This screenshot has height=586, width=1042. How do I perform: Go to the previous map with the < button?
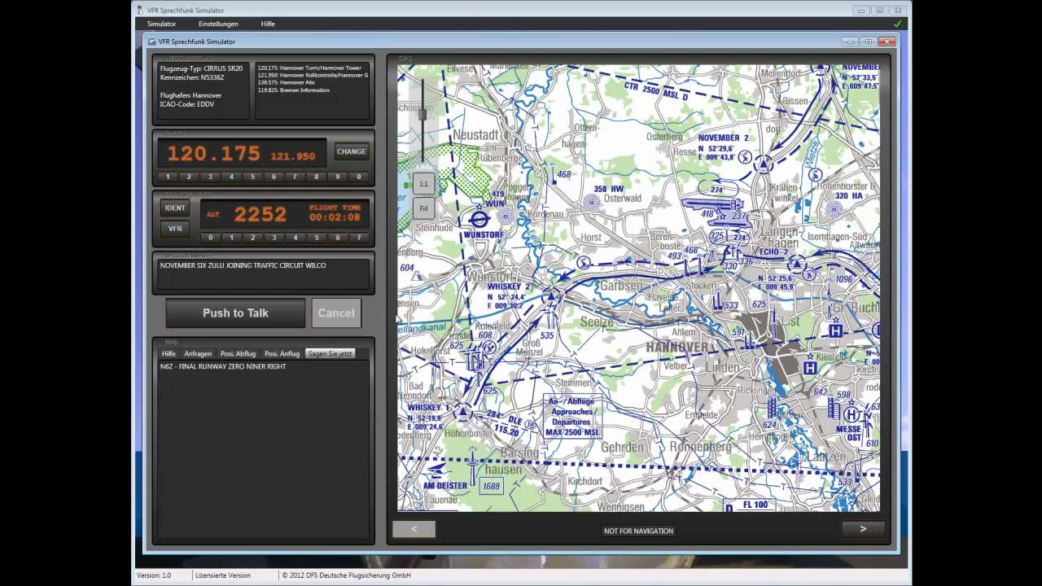click(x=414, y=529)
